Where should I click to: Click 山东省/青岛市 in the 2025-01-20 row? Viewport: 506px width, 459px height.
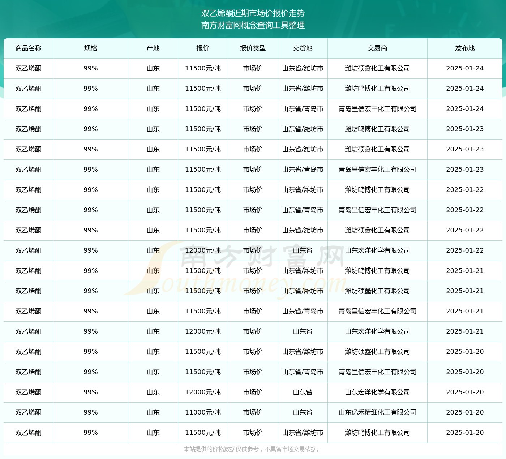click(303, 372)
